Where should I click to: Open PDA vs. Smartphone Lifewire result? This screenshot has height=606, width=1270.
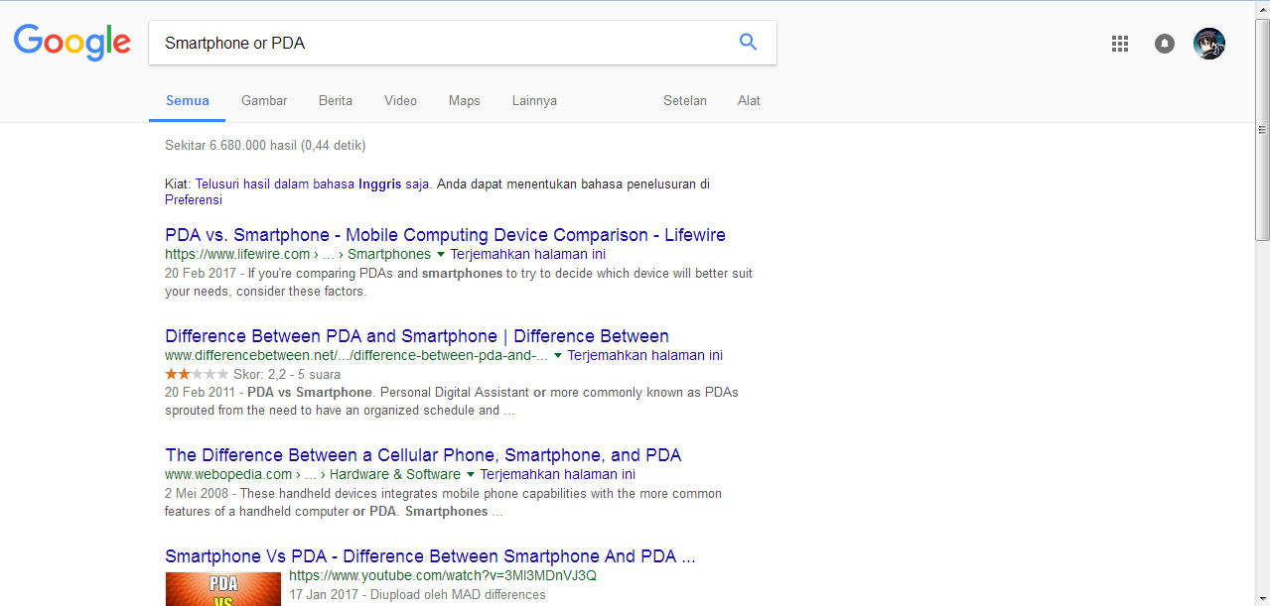[445, 235]
